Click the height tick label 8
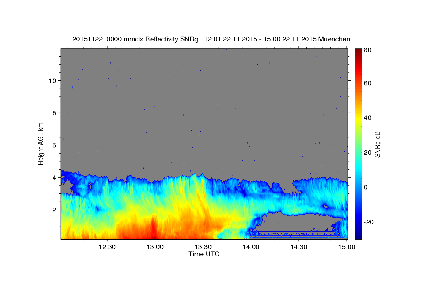This screenshot has height=287, width=430. tap(54, 113)
